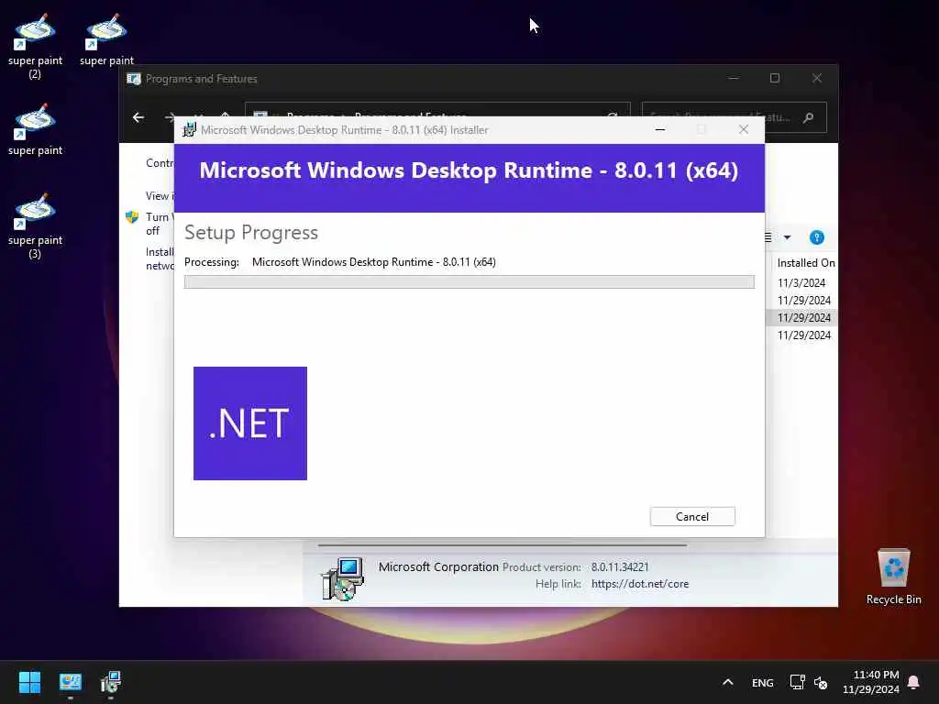939x704 pixels.
Task: Open the network tray icon
Action: click(797, 682)
